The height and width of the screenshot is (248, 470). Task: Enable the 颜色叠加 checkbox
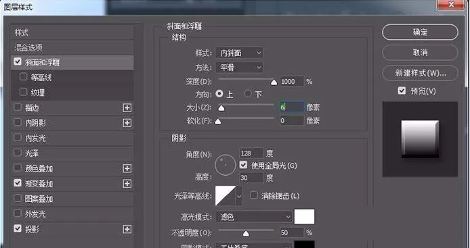click(x=18, y=168)
